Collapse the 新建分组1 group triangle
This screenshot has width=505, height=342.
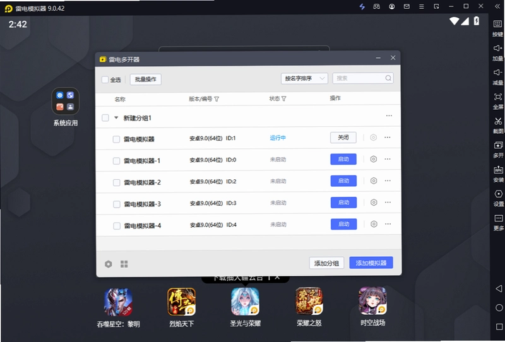pos(116,117)
